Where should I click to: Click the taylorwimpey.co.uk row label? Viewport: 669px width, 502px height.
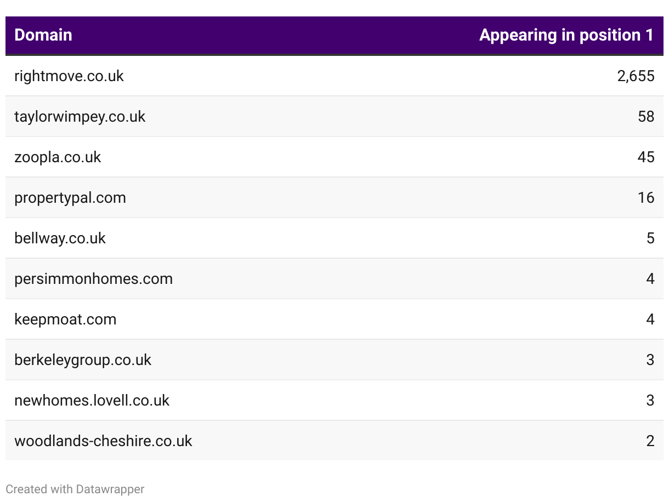click(x=80, y=116)
